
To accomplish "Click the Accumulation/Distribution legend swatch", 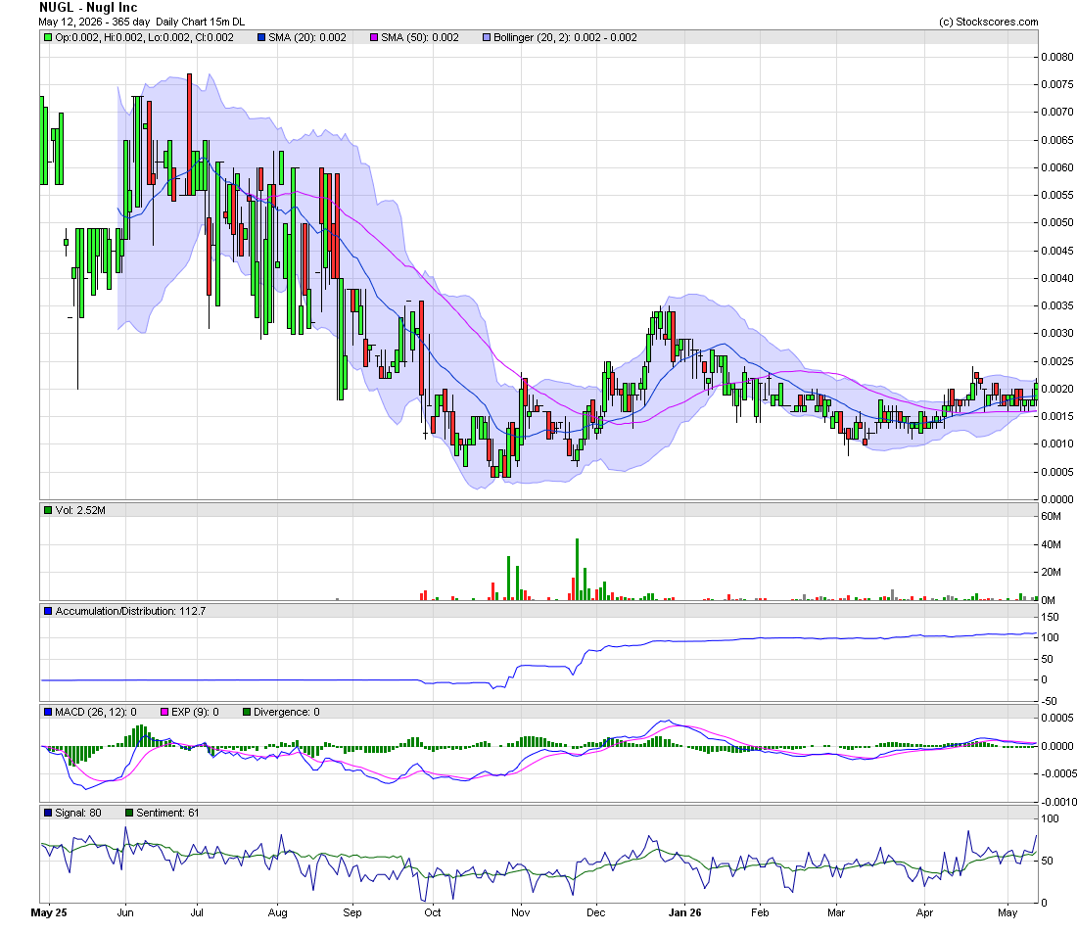I will tap(47, 611).
